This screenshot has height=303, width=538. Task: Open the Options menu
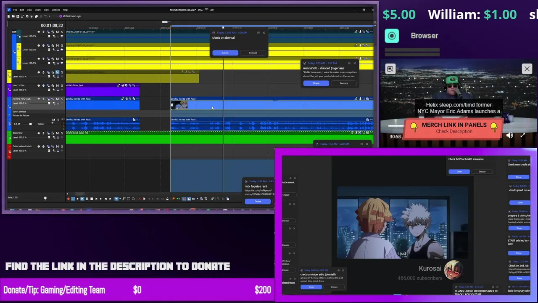point(56,10)
